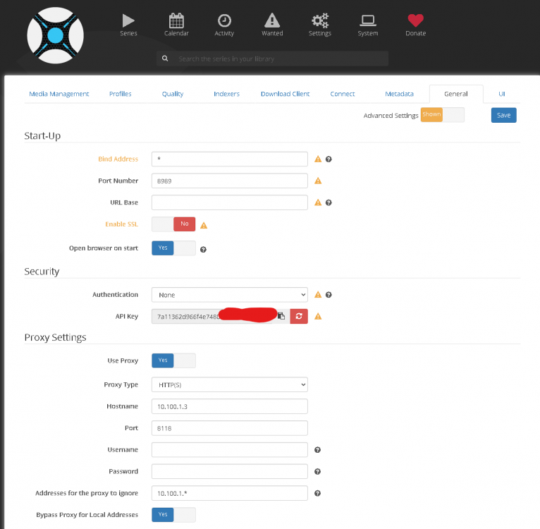Switch to the Profiles tab
540x529 pixels.
pos(120,94)
